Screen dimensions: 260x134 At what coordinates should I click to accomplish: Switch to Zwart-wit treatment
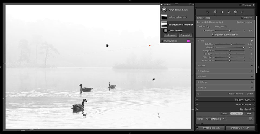pos(236,114)
